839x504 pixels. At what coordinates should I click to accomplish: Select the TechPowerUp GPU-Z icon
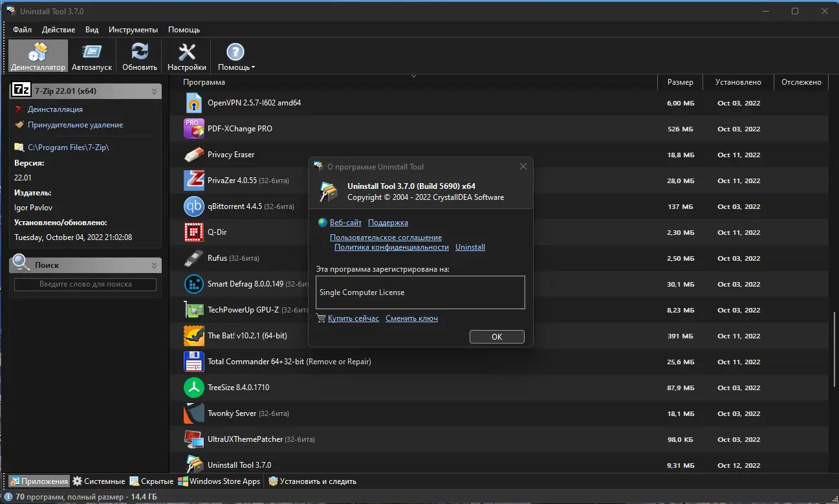point(194,310)
